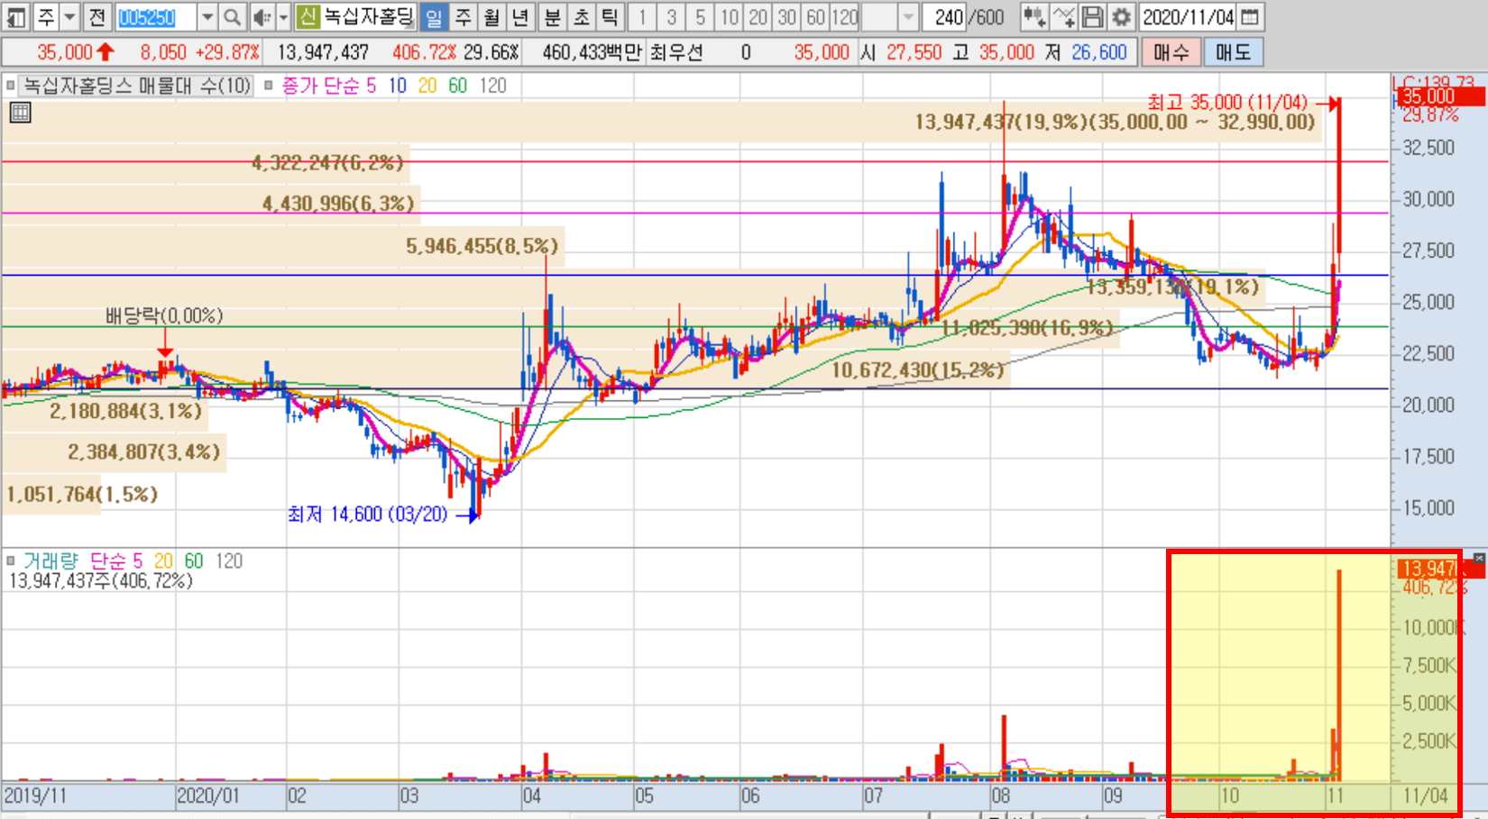1488x819 pixels.
Task: Choose the 20 interval button
Action: tap(758, 16)
